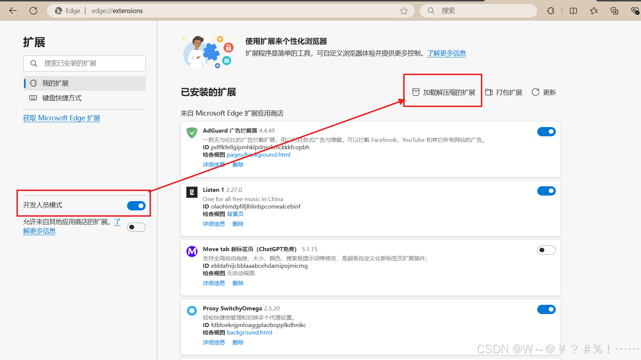Open the Extensions puzzle icon in toolbar
Viewport: 641px width, 360px height.
[551, 11]
